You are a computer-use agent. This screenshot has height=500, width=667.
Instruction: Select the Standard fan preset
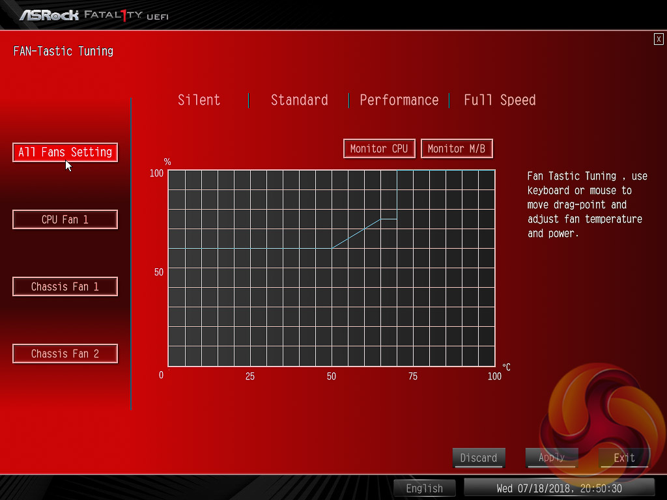pos(299,100)
